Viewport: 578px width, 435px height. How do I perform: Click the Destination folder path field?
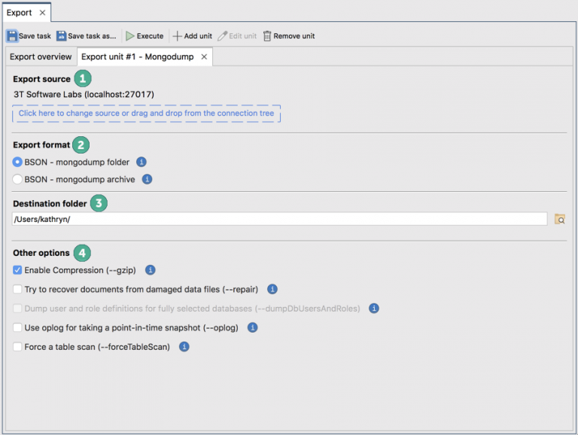coord(278,219)
